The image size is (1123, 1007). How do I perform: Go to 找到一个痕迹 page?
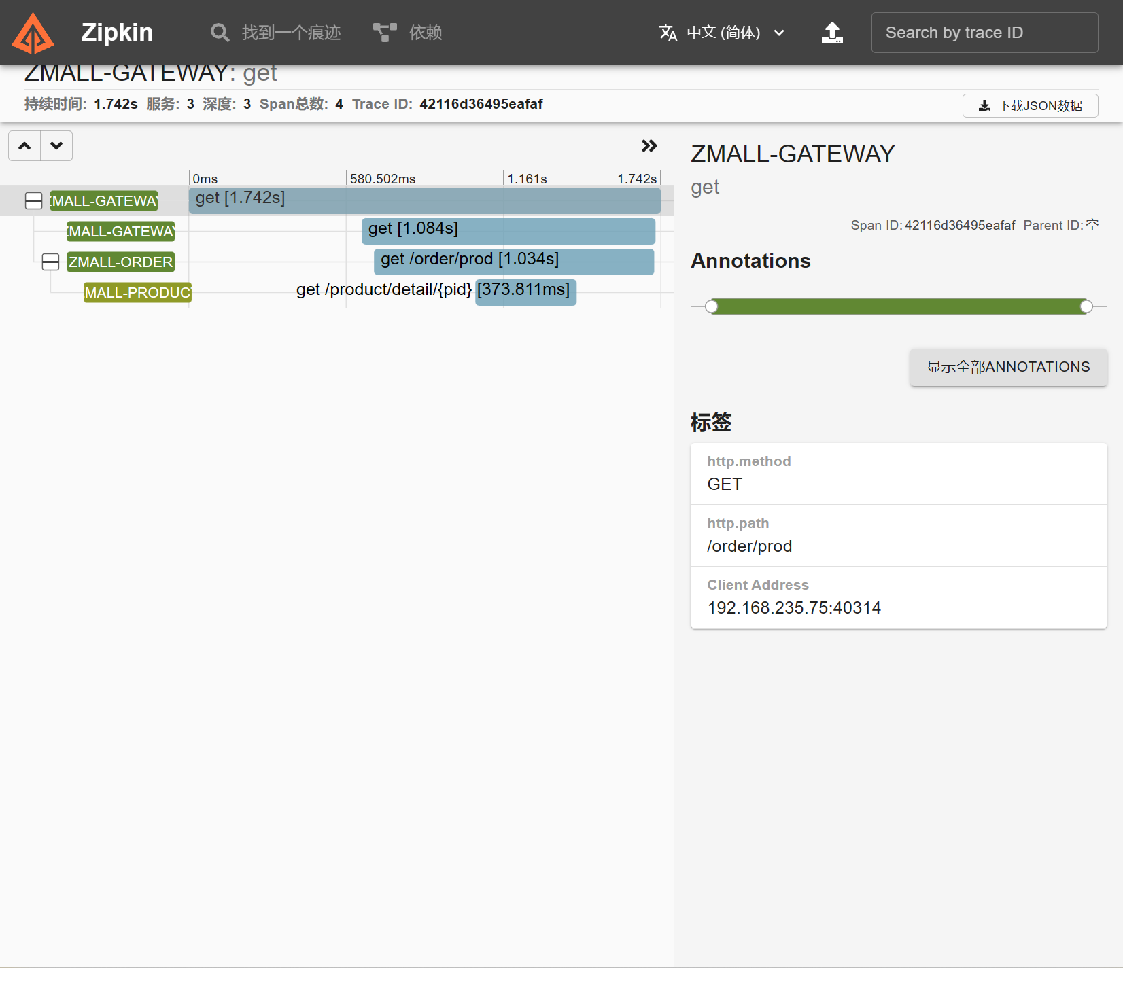(x=291, y=33)
